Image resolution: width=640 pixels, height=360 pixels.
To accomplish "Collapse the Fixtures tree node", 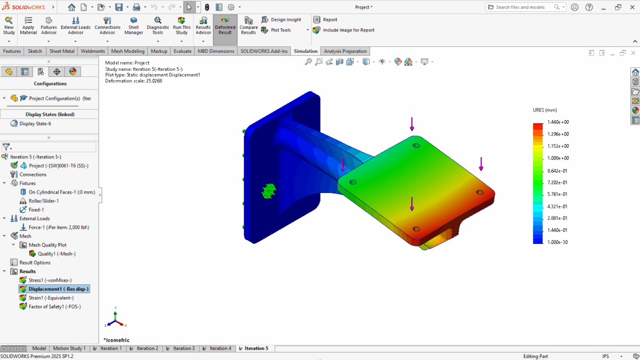I will pos(5,183).
